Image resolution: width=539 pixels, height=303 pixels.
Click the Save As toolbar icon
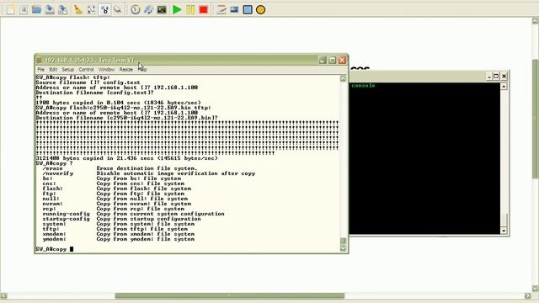pos(62,9)
